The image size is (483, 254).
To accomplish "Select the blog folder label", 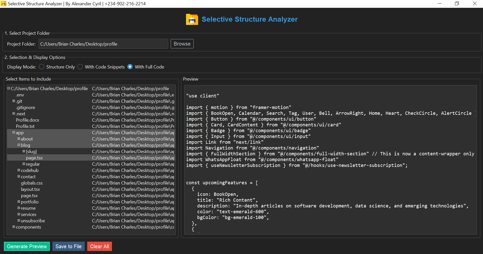I will pyautogui.click(x=25, y=145).
